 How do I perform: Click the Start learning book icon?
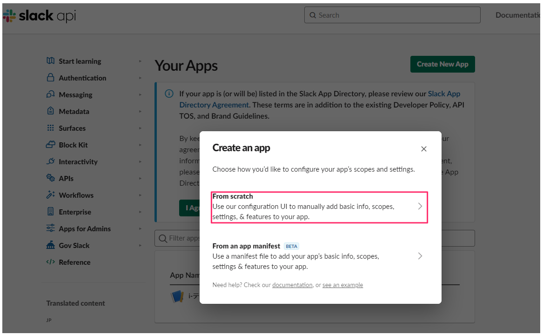coord(51,60)
